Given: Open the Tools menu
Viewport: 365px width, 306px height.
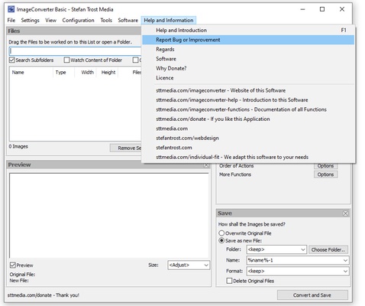Looking at the screenshot, I should point(106,20).
